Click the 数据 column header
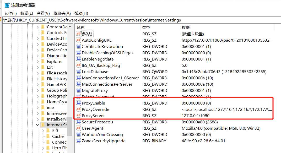 (x=186, y=27)
